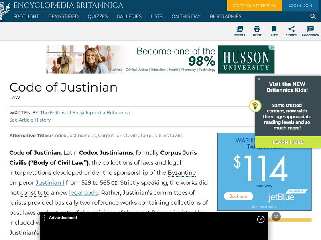
Task: Click the dotted-underlined word Byzantine
Action: (182, 173)
